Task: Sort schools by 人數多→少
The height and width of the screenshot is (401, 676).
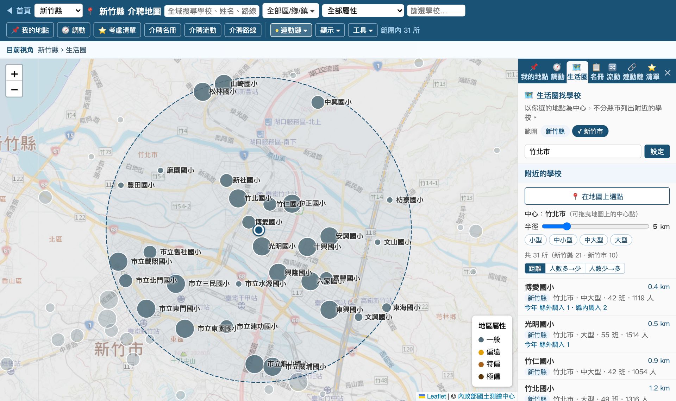Action: [565, 269]
